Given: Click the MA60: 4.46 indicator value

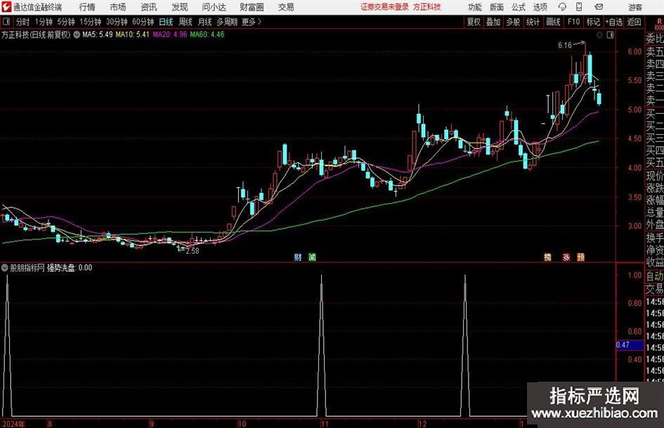Looking at the screenshot, I should (207, 34).
